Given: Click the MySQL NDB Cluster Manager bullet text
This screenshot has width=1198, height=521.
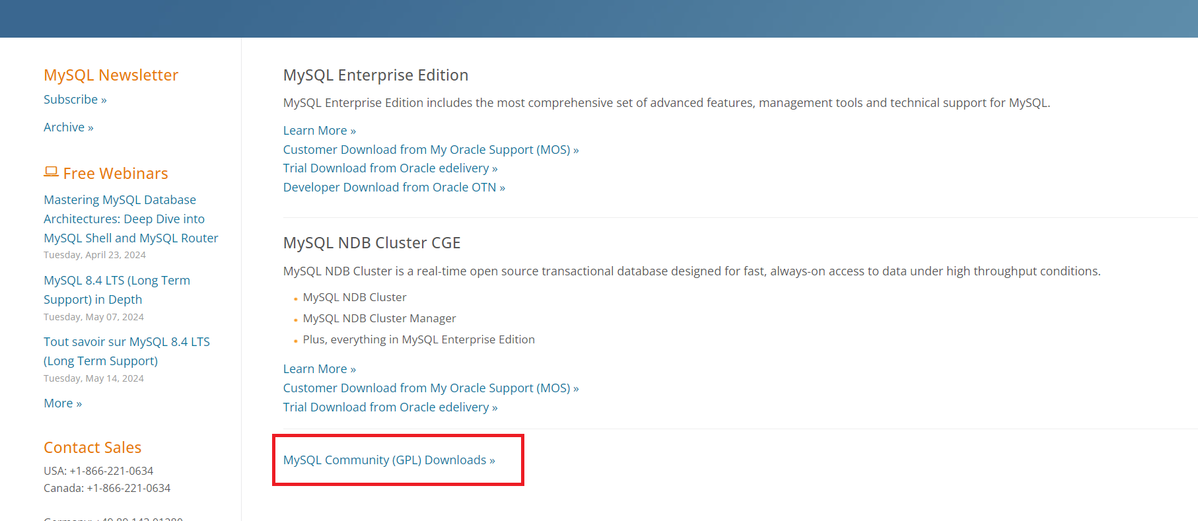Looking at the screenshot, I should coord(379,318).
